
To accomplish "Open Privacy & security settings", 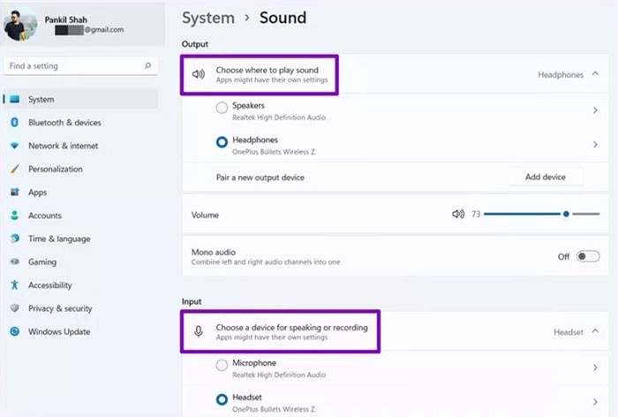I will 60,308.
